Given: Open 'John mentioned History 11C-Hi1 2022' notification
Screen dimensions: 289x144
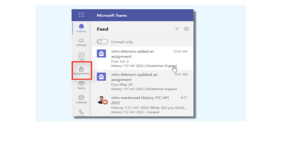Looking at the screenshot, I should point(143,104).
